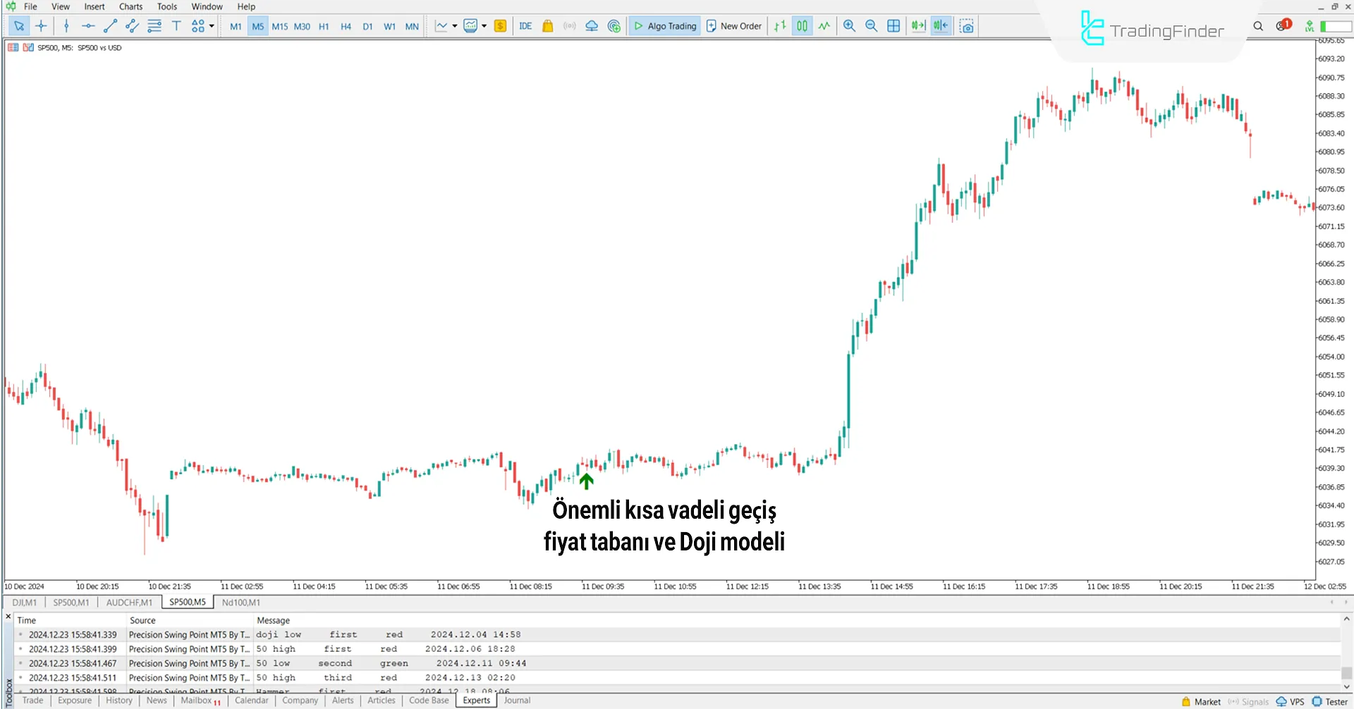This screenshot has height=709, width=1354.
Task: Disable Algo Trading
Action: [664, 26]
